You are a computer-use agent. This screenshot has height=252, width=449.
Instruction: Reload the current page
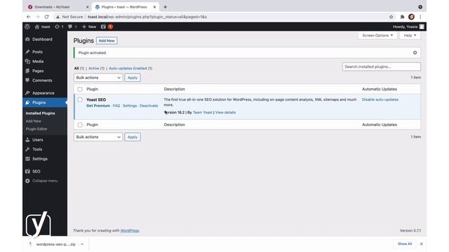47,17
